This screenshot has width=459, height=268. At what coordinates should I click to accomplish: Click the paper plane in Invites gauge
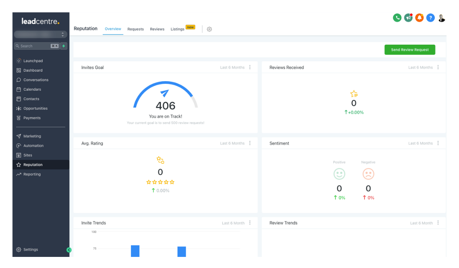[x=164, y=93]
